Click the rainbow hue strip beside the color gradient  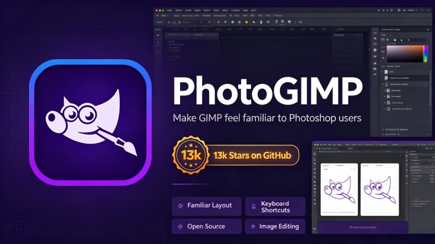tap(425, 54)
